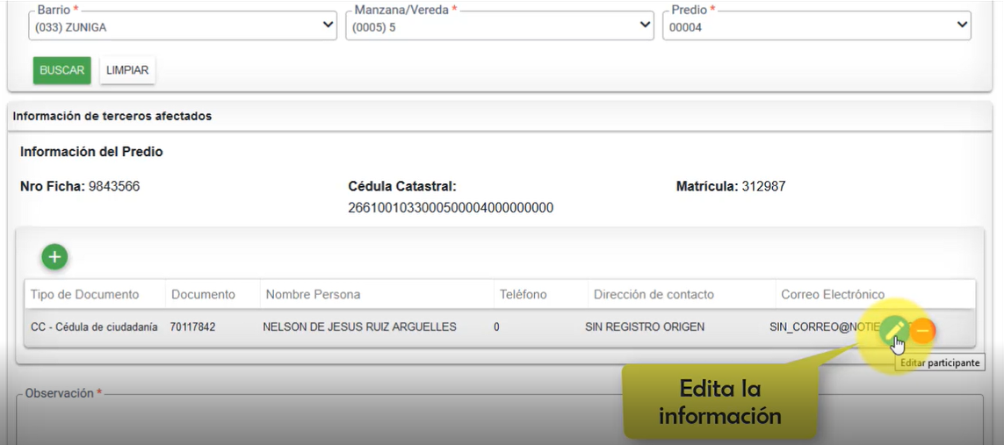Select the NELSON DE JESUS RUIZ ARGUELLES cell
This screenshot has width=1004, height=445.
[x=359, y=327]
